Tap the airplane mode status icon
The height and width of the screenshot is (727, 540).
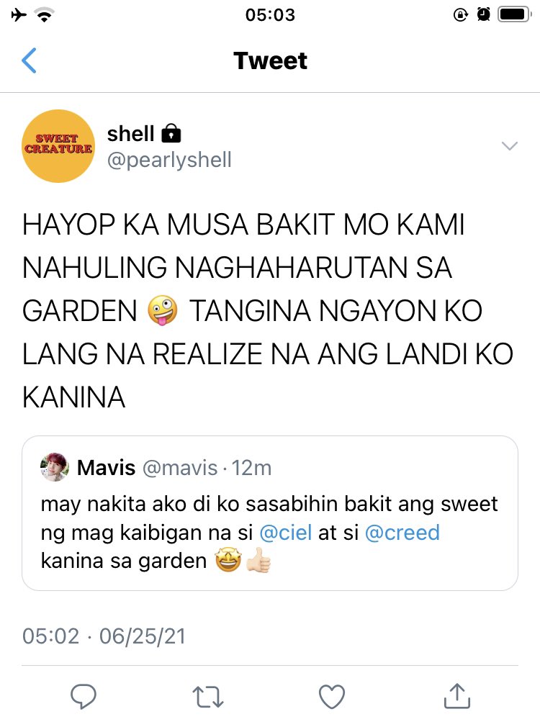click(x=19, y=15)
